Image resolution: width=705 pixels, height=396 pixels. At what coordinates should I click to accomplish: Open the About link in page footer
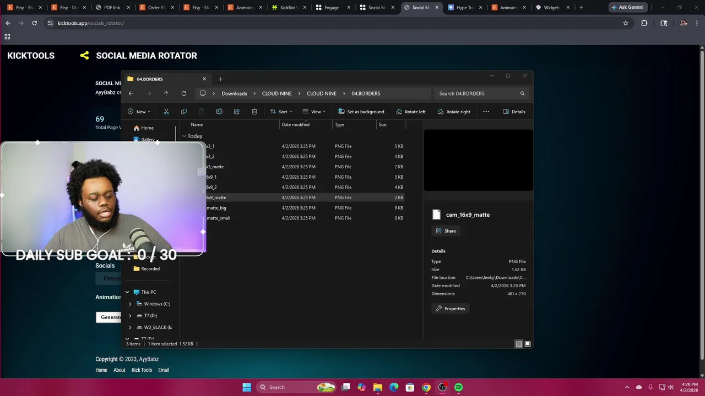pos(120,370)
